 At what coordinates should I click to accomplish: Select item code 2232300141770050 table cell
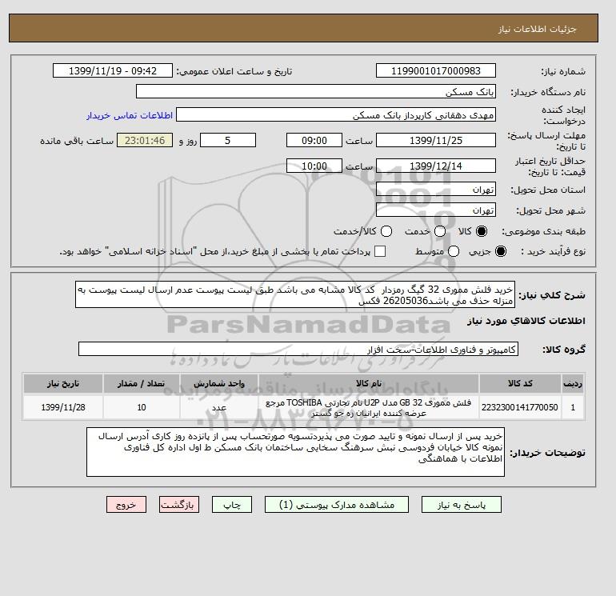[520, 407]
